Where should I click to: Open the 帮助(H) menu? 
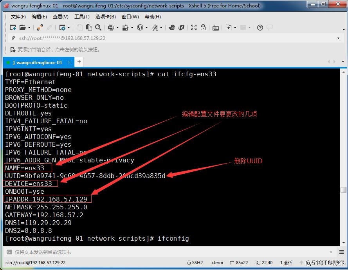[x=153, y=17]
